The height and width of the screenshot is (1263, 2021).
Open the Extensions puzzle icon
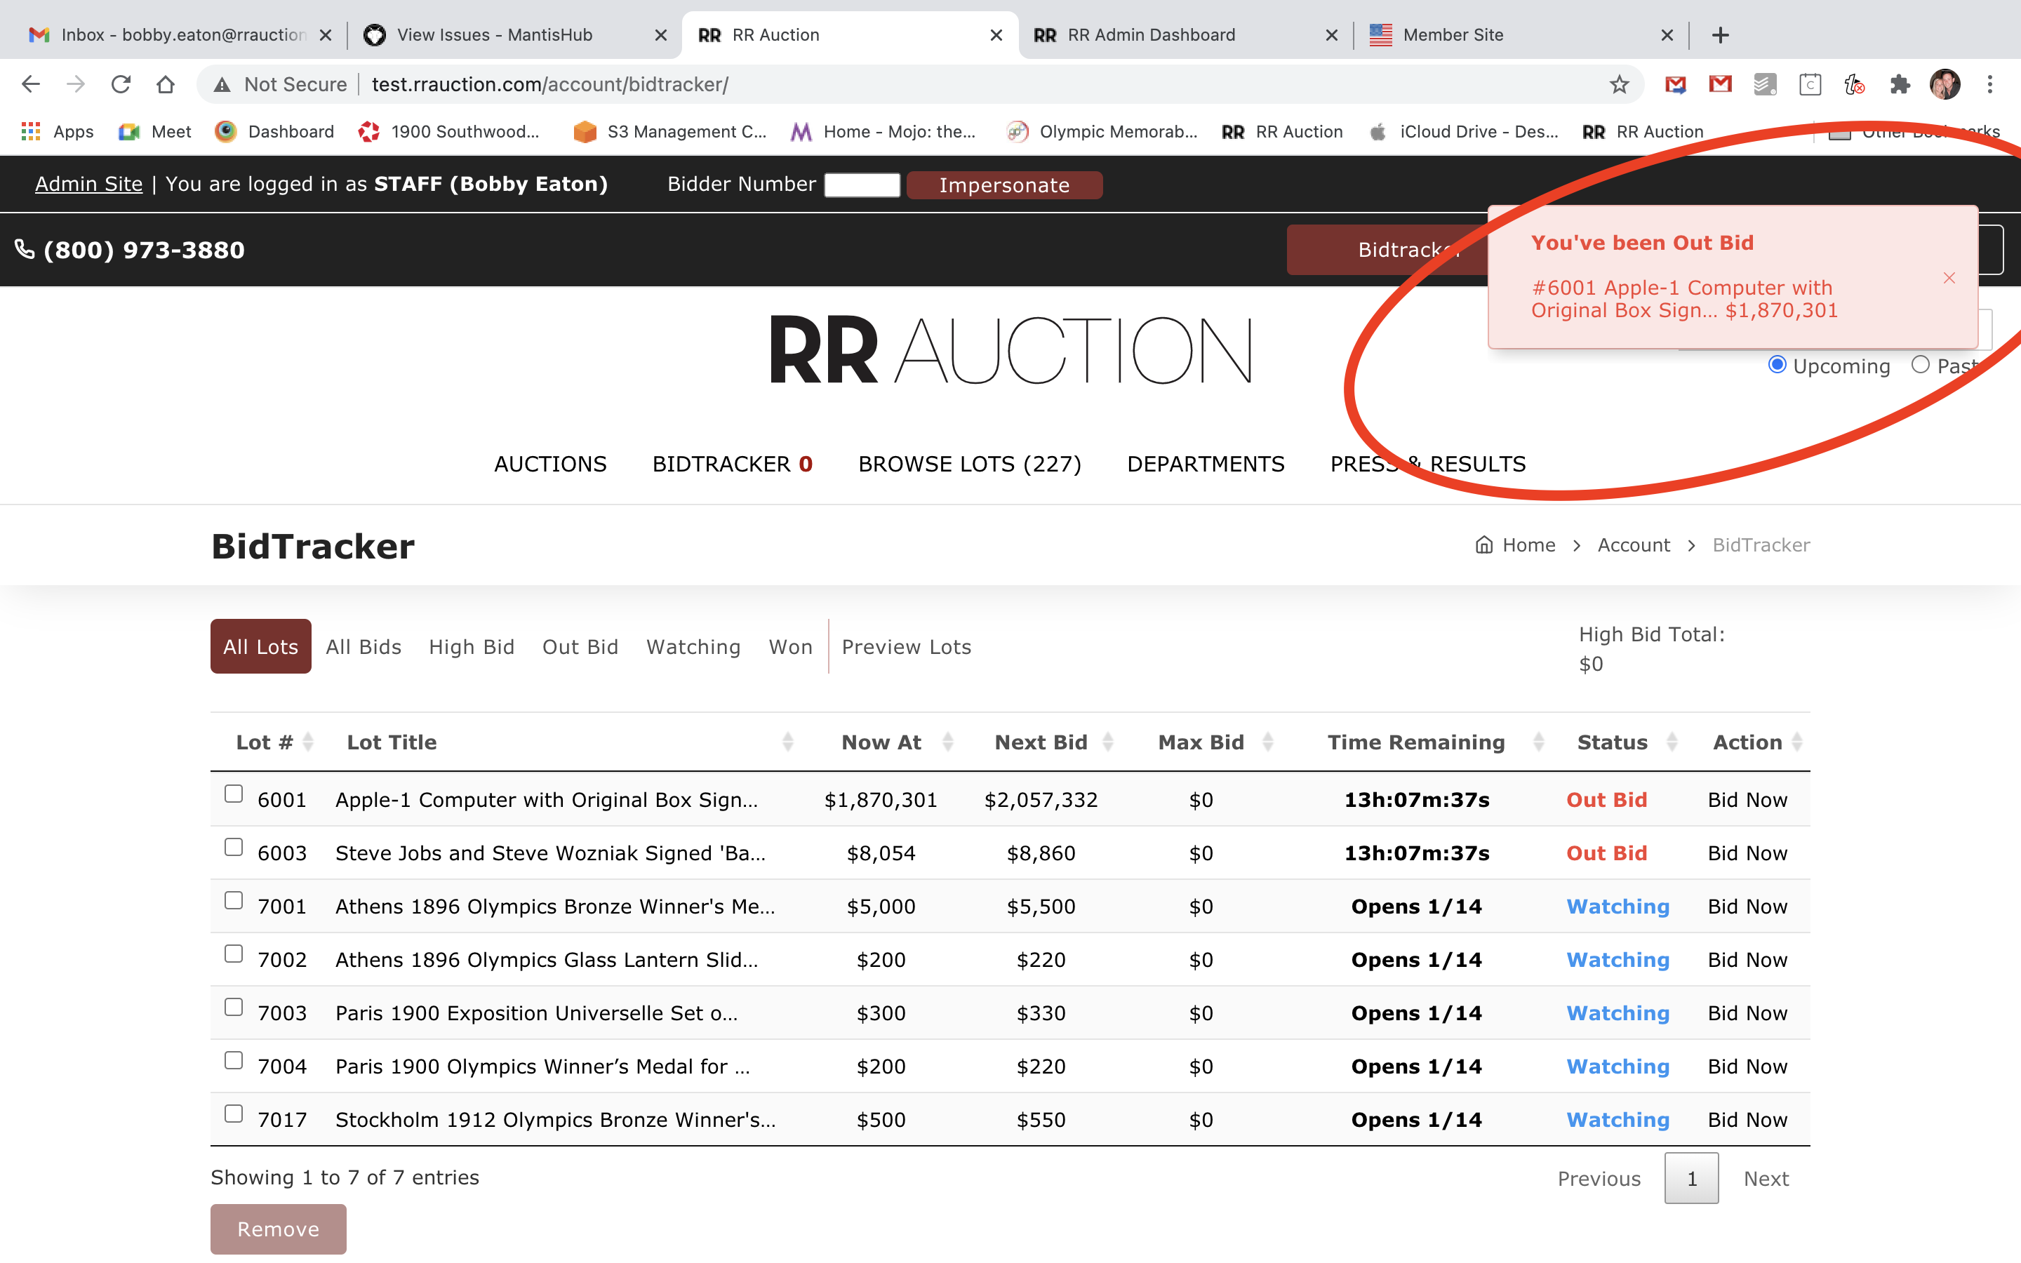click(x=1900, y=84)
